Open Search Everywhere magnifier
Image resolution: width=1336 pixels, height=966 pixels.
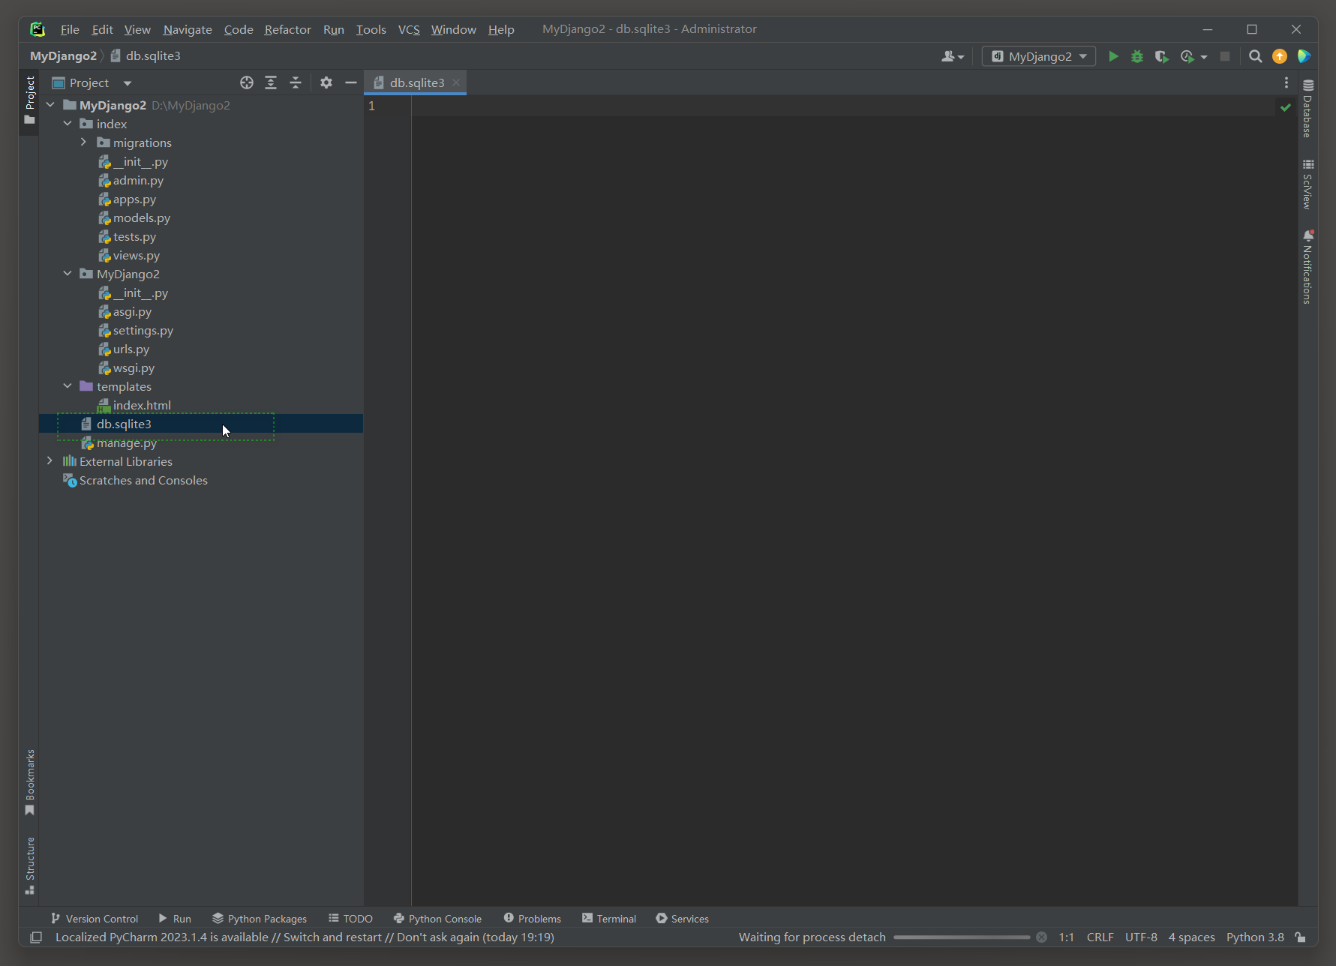click(x=1255, y=56)
